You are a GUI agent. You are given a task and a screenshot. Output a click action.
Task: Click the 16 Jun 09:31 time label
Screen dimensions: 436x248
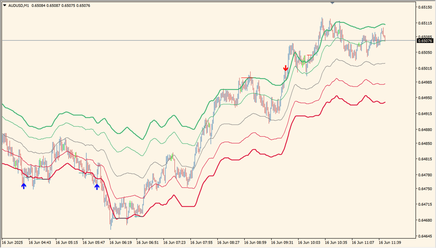282,242
